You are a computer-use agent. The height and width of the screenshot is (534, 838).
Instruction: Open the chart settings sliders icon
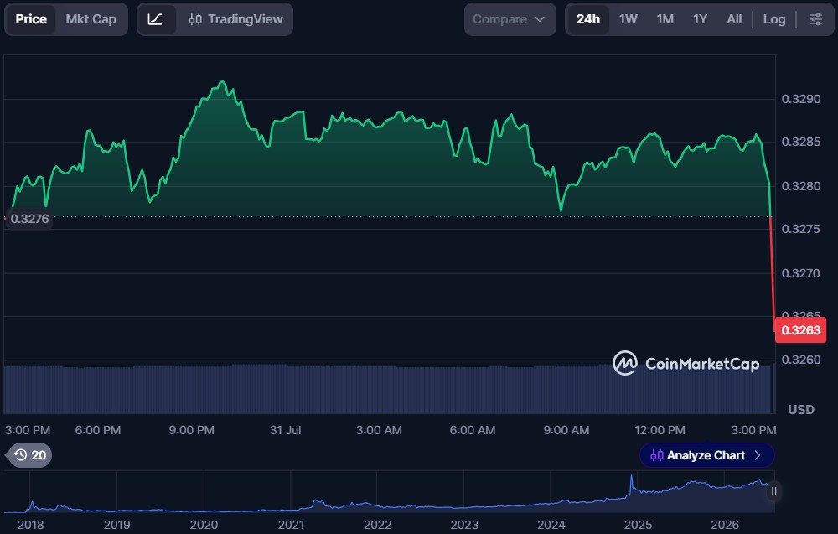[x=815, y=19]
